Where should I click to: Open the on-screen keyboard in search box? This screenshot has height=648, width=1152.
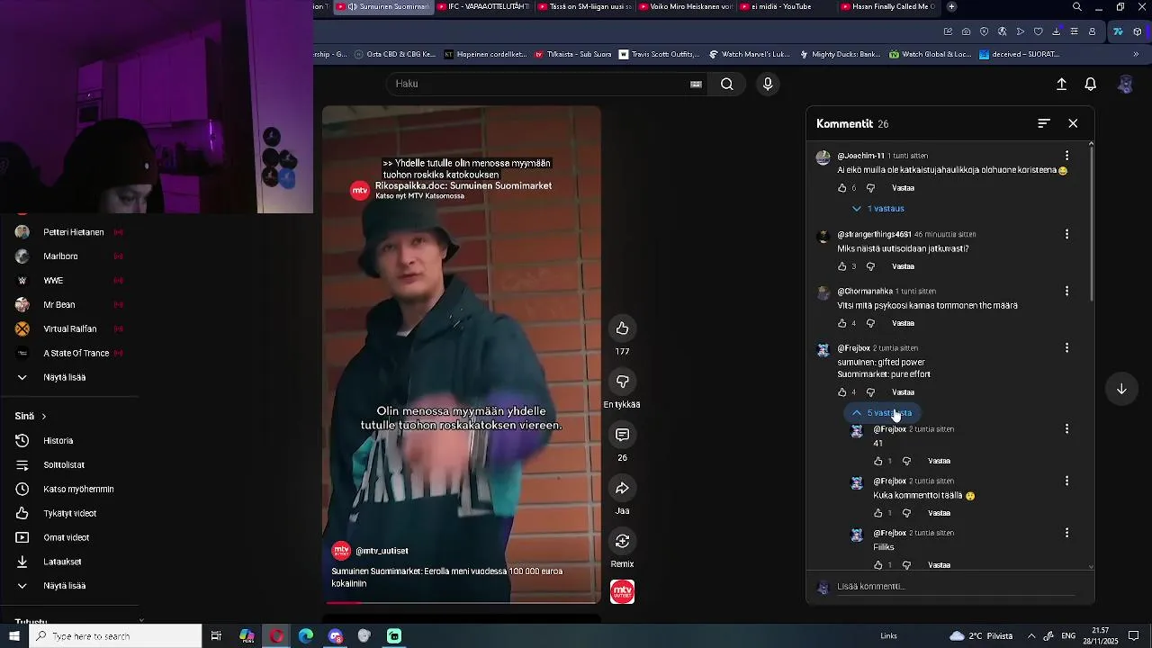pos(696,84)
